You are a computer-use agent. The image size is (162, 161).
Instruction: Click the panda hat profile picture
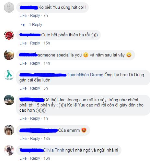coord(9,130)
